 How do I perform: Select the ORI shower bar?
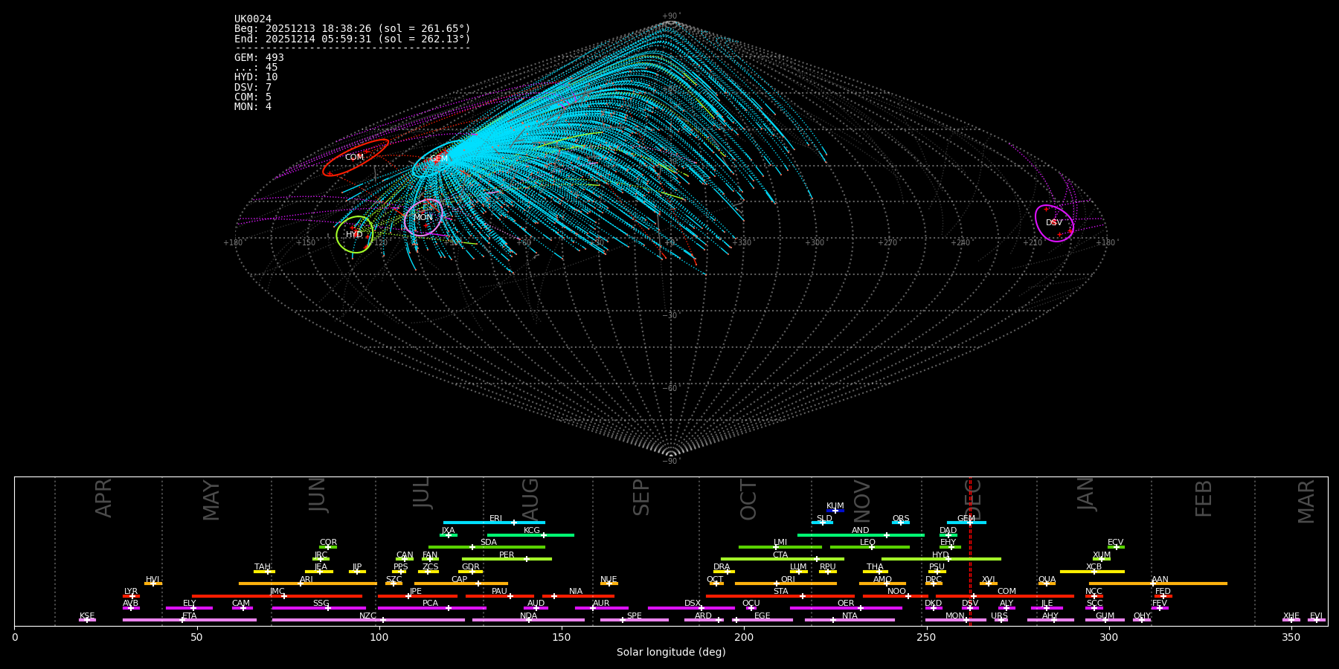click(786, 584)
